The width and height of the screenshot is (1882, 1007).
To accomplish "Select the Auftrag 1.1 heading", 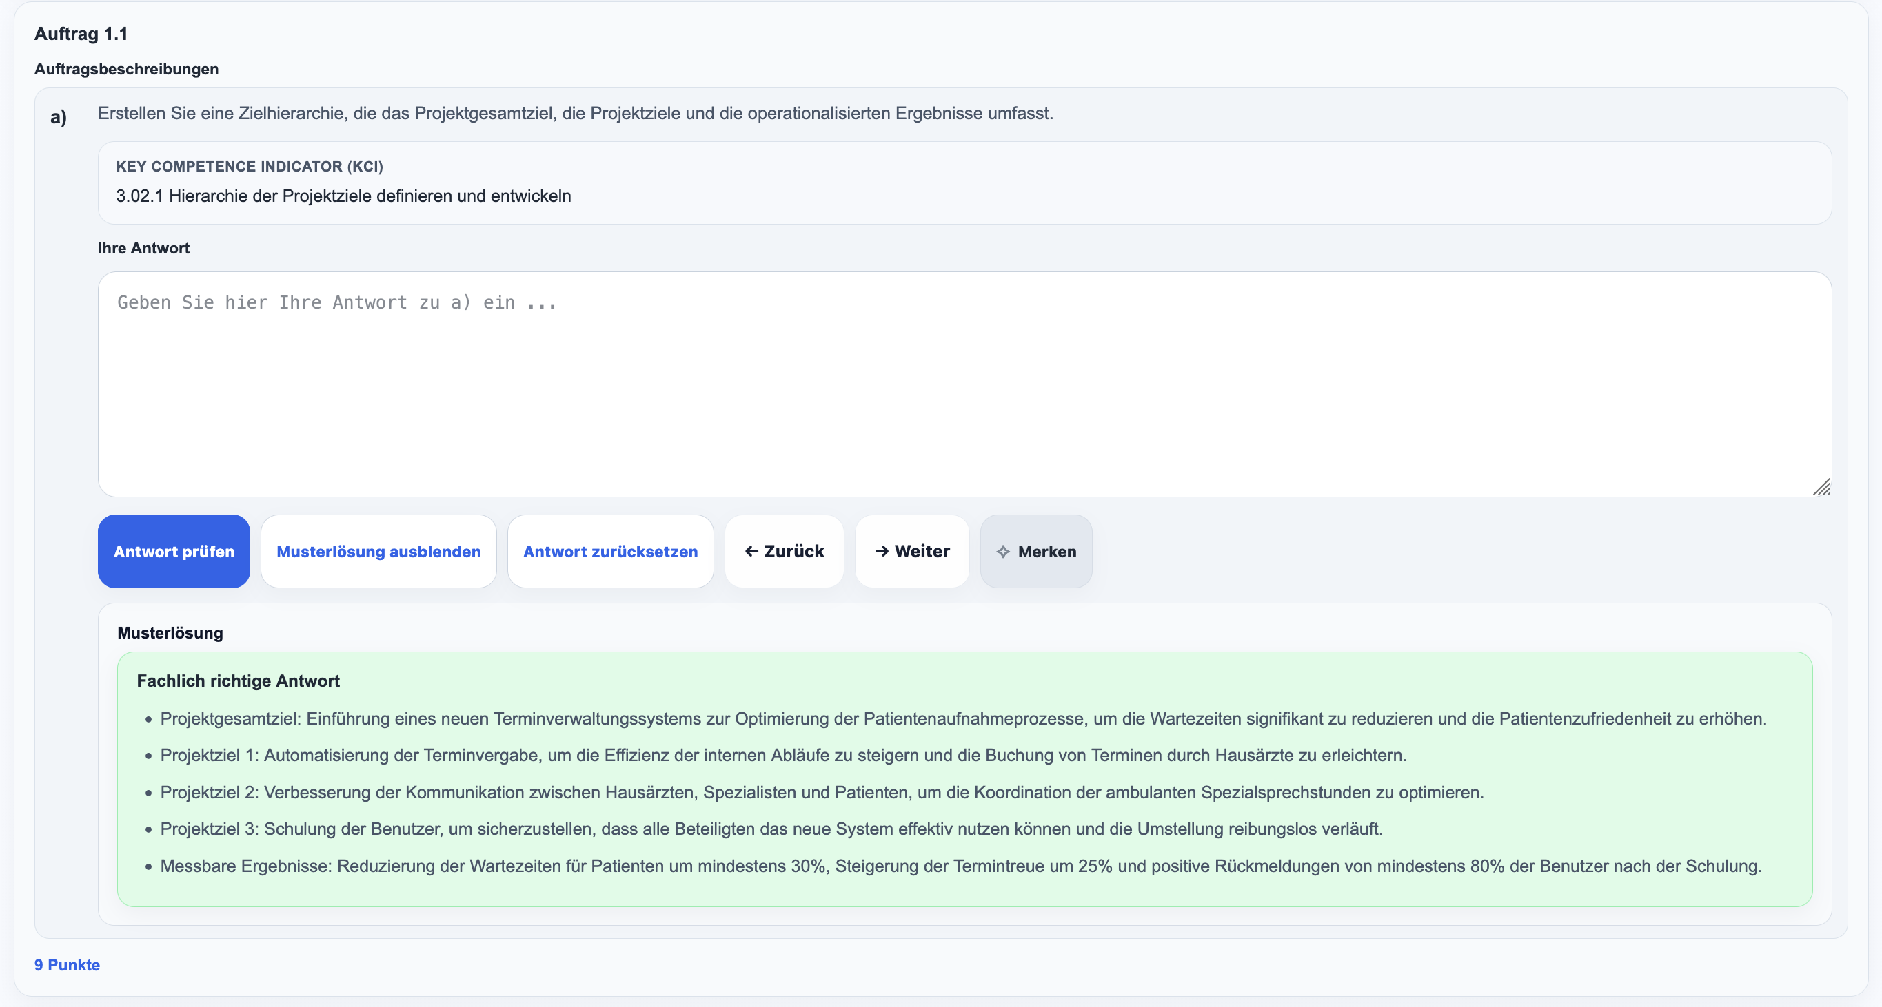I will pyautogui.click(x=81, y=34).
